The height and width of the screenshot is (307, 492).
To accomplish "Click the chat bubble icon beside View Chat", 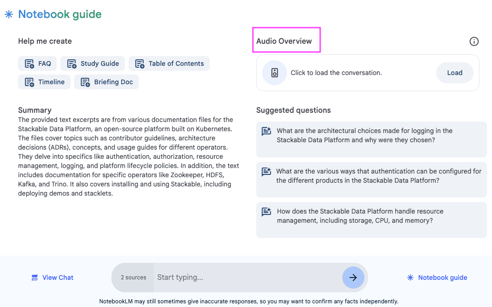I will point(34,277).
